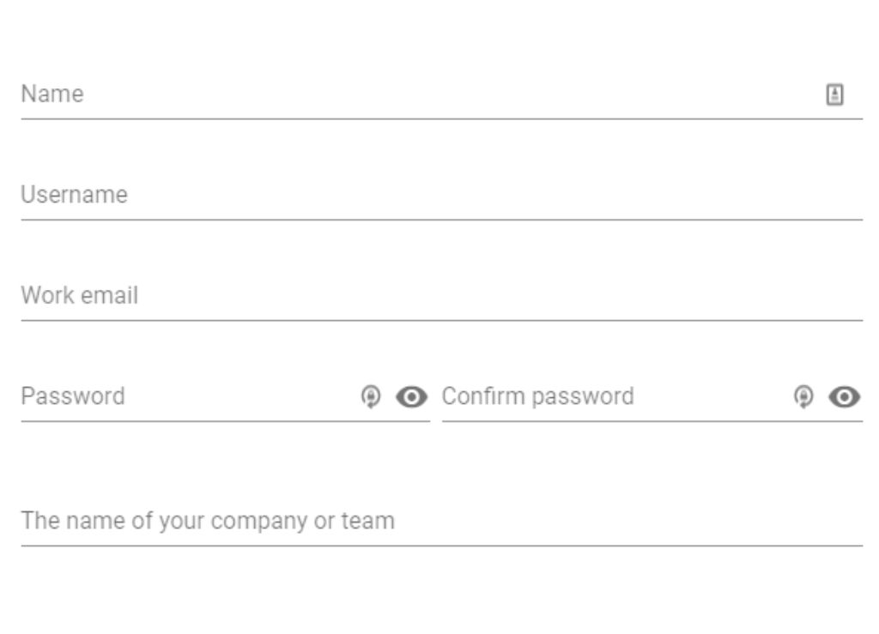Screen dimensions: 879x634
Task: Click the "Name" placeholder label
Action: pyautogui.click(x=52, y=94)
